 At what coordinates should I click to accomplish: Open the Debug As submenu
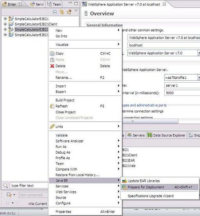[x=85, y=152]
